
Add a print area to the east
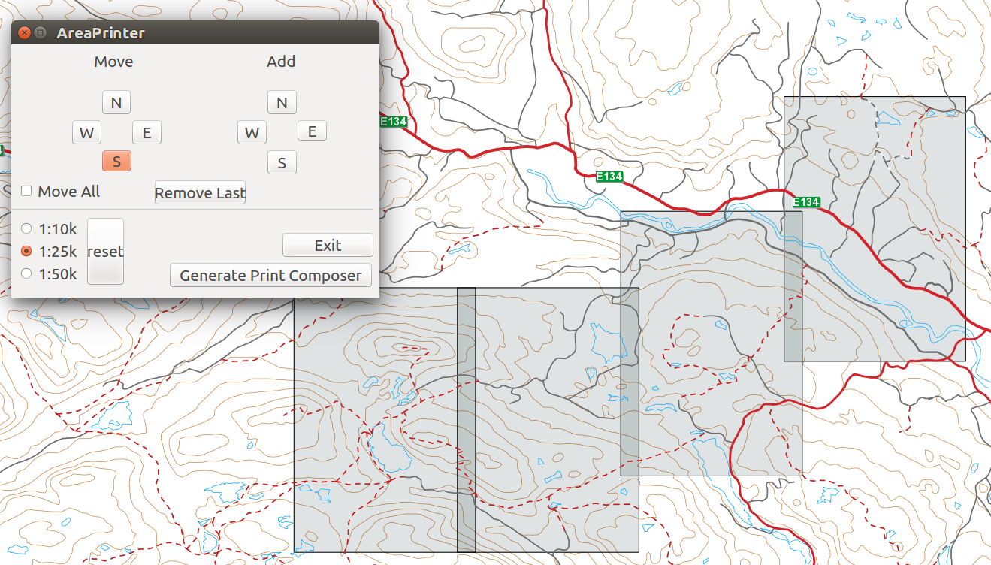tap(312, 132)
